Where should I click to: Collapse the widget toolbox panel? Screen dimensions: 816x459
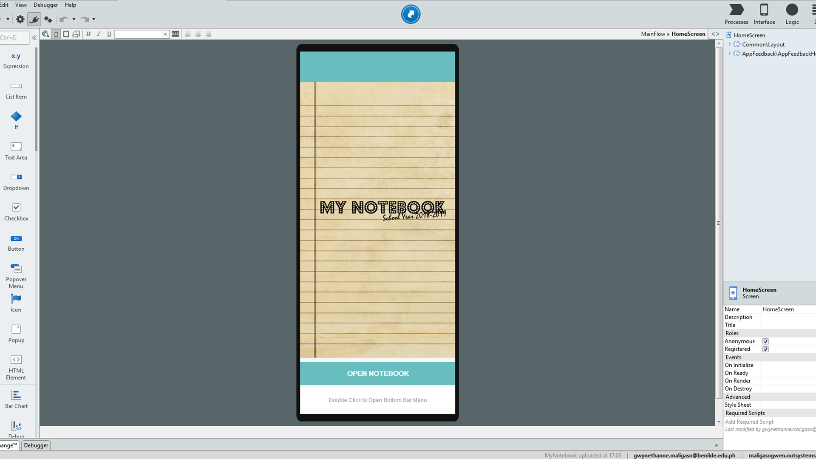pos(34,37)
